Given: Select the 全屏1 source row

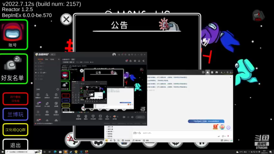Looking at the screenshot, I should point(47,73).
